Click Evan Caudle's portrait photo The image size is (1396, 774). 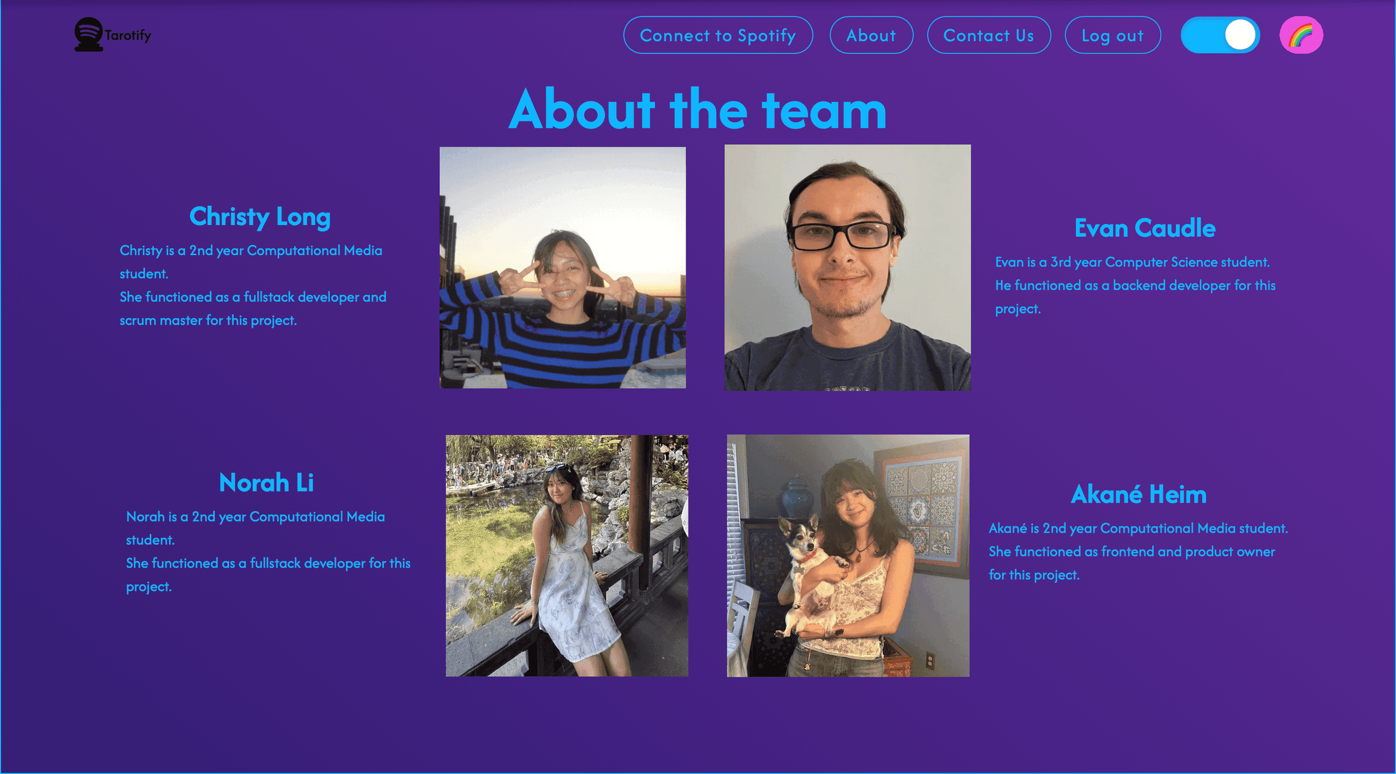coord(847,267)
